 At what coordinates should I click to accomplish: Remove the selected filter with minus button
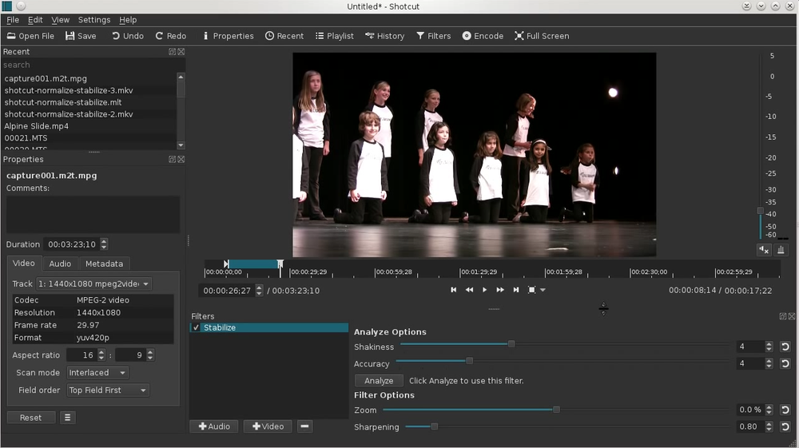pyautogui.click(x=304, y=426)
